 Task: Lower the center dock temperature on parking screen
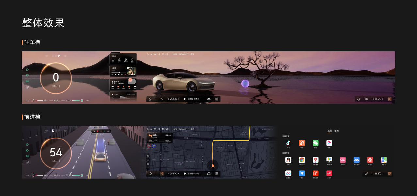(168, 99)
